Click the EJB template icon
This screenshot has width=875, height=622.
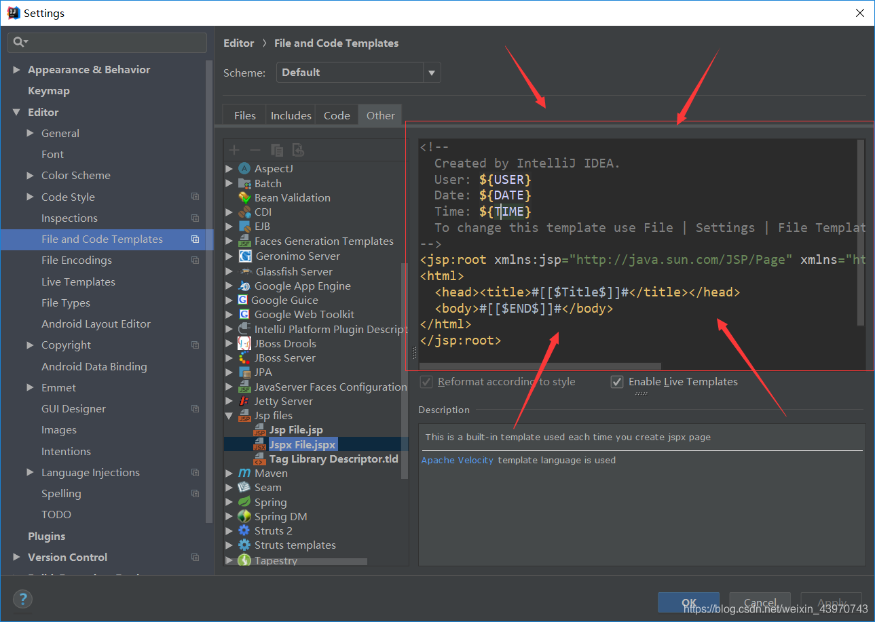click(x=244, y=227)
